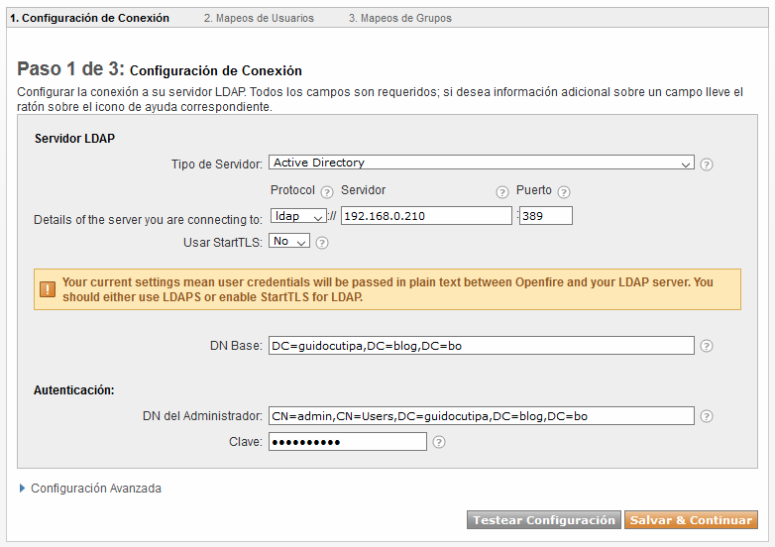The height and width of the screenshot is (547, 775).
Task: Click help icon beside Servidor label
Action: coord(502,192)
